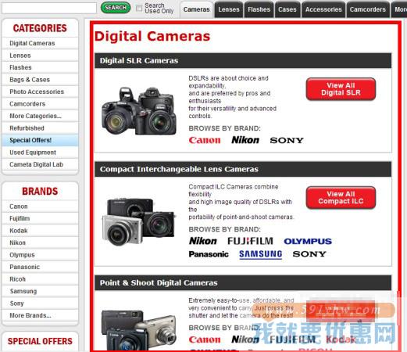Open More Brands... link
Screen dimensions: 407x352
click(40, 315)
